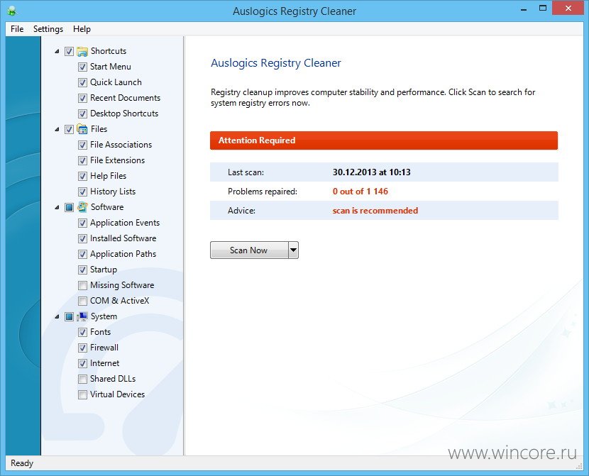Screen dimensions: 589x476
Task: Enable the COM & ActiveX checkbox
Action: (82, 301)
